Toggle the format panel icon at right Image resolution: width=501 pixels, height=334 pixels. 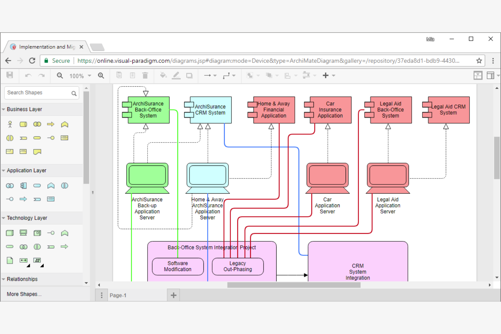(491, 75)
